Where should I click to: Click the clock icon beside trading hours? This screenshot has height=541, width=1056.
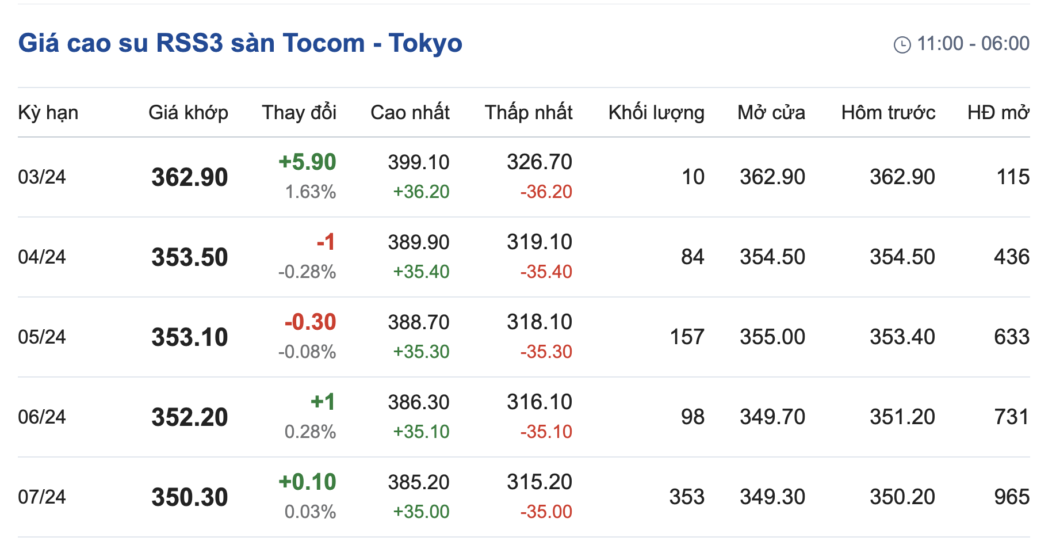coord(902,44)
